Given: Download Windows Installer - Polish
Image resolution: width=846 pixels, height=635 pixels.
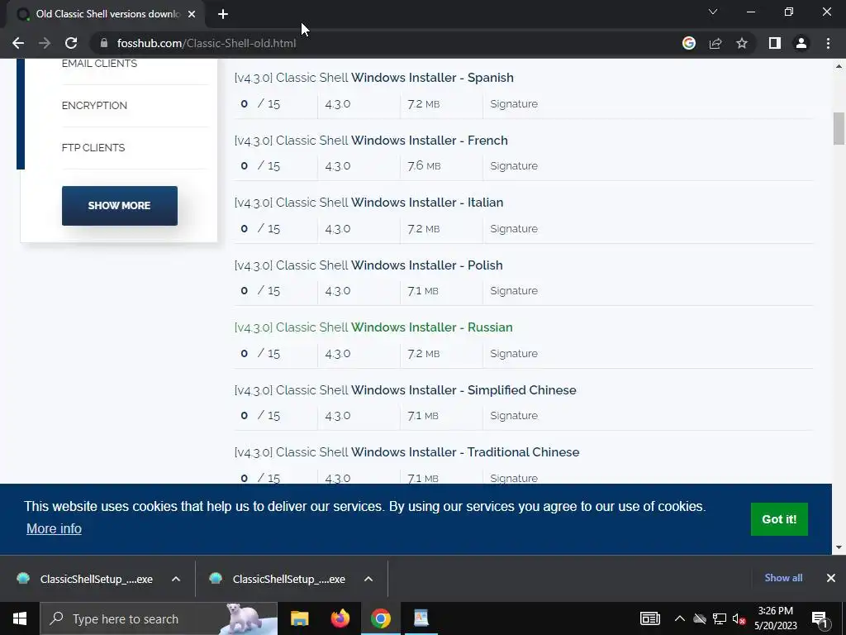Looking at the screenshot, I should pyautogui.click(x=368, y=265).
